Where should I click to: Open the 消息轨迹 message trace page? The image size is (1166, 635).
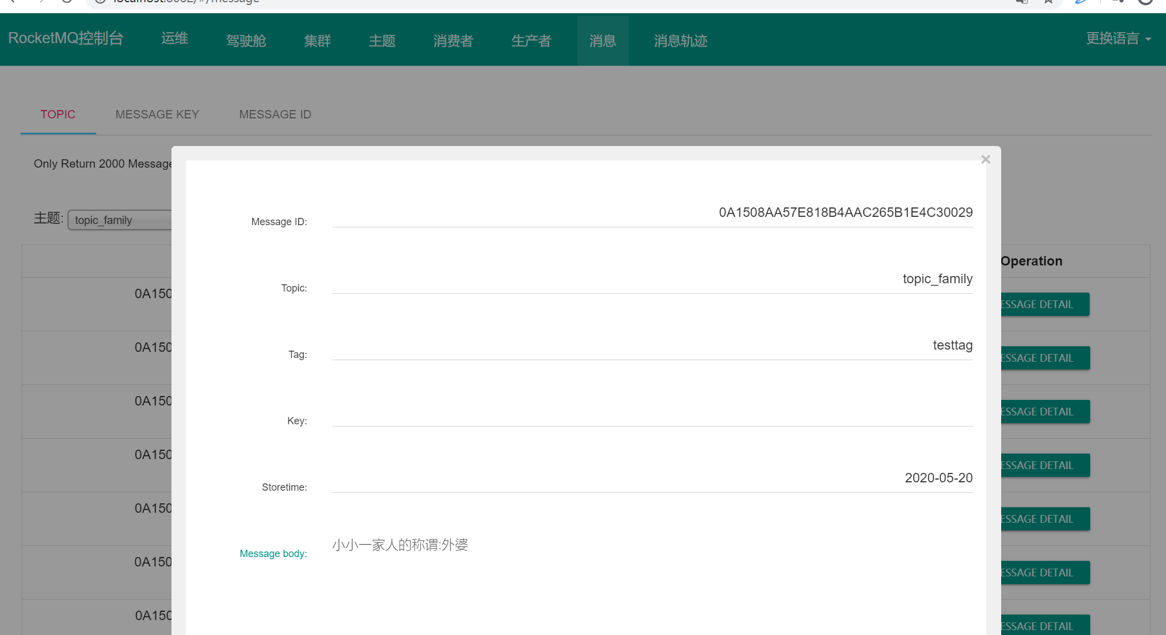680,40
